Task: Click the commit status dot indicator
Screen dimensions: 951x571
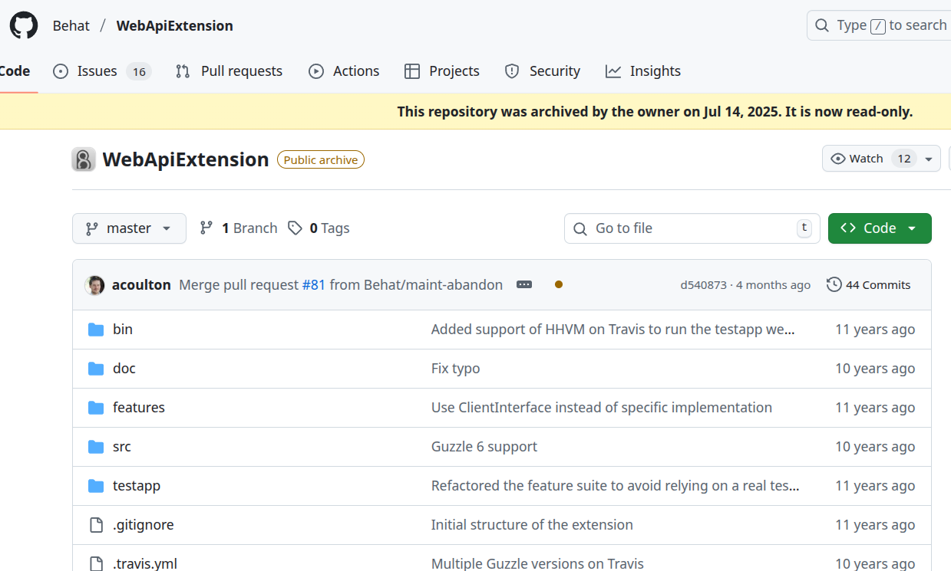Action: coord(559,285)
